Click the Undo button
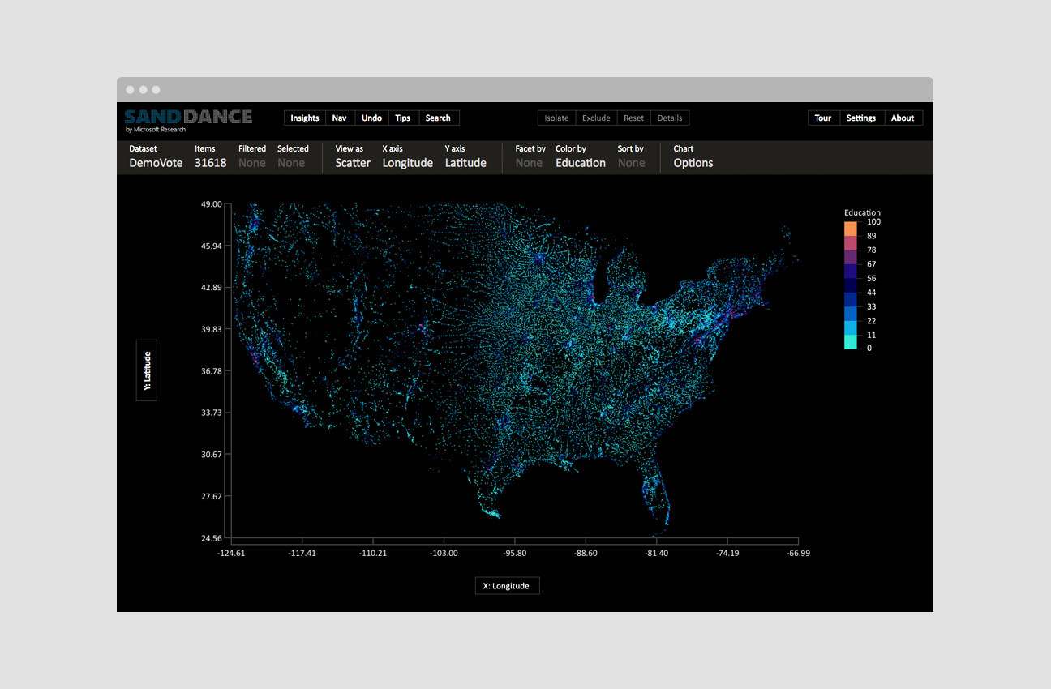 371,118
